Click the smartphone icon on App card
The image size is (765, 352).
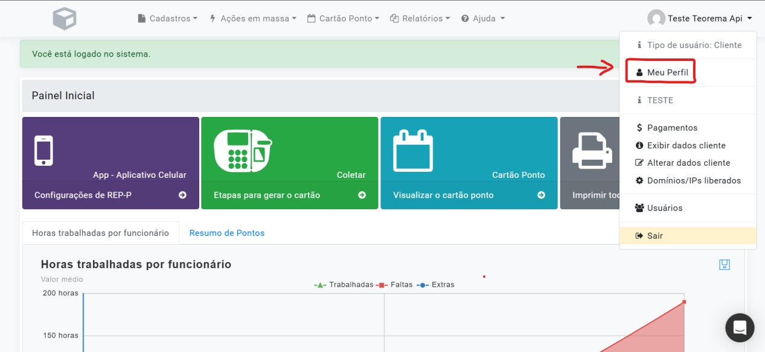pos(43,150)
